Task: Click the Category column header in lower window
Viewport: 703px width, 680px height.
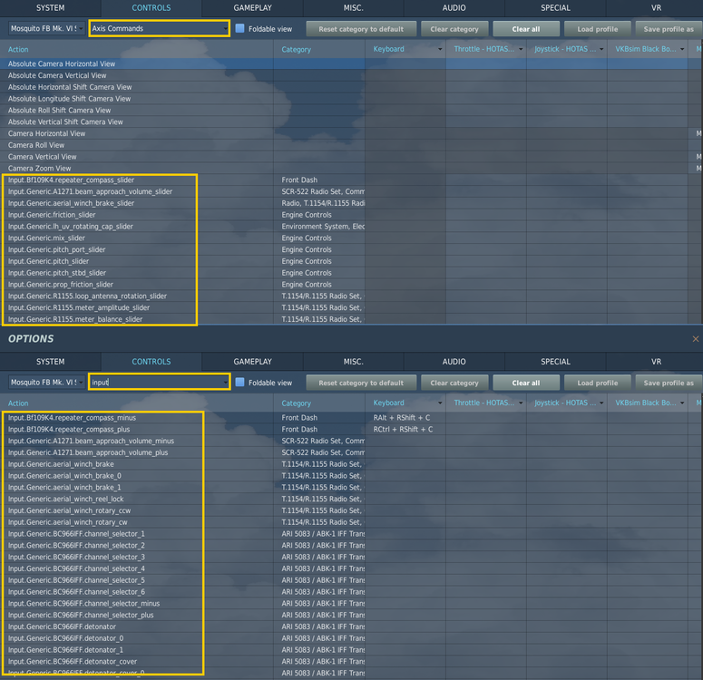Action: coord(319,403)
